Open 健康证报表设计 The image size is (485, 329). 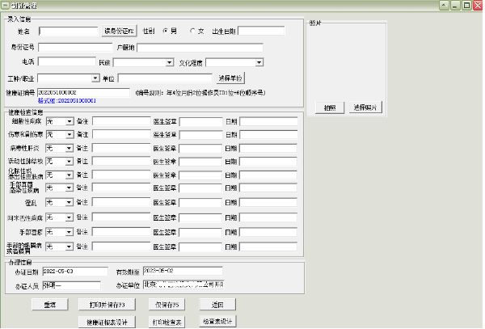click(107, 322)
